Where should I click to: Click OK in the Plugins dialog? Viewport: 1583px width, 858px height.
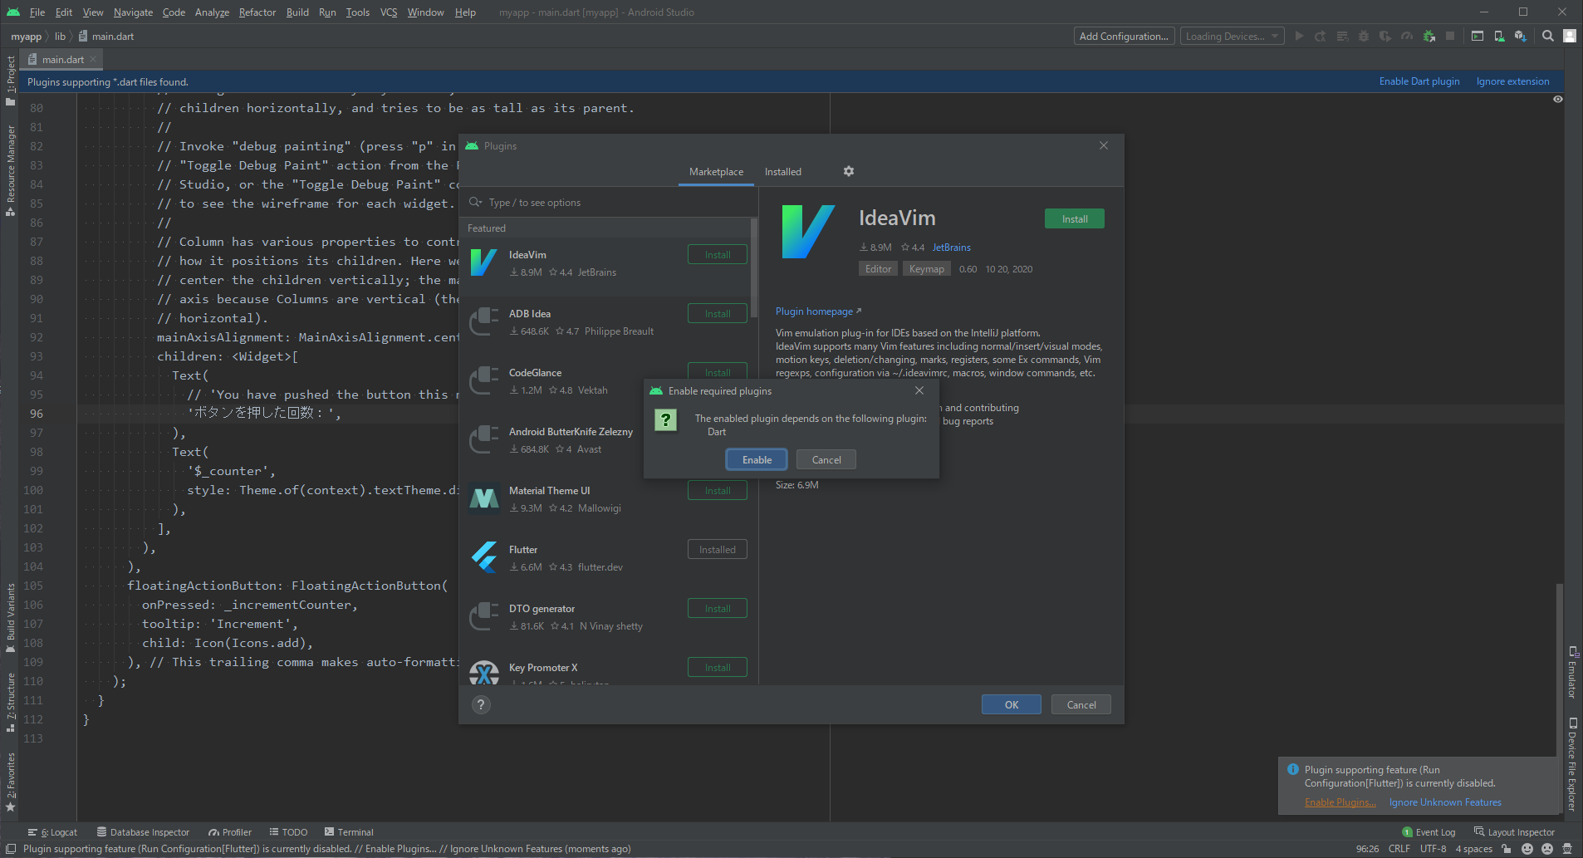pos(1012,705)
